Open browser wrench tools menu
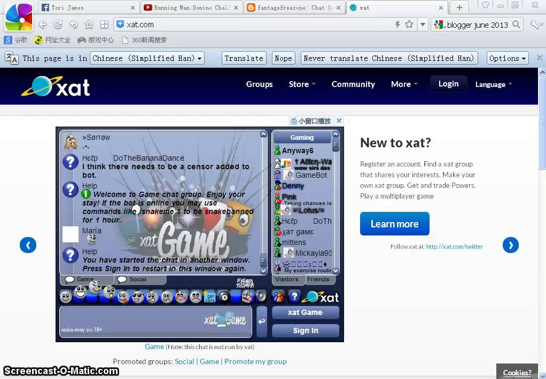 (x=535, y=25)
